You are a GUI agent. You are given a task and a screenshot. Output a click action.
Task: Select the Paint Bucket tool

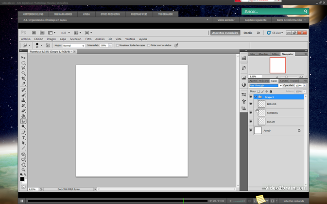(x=23, y=116)
